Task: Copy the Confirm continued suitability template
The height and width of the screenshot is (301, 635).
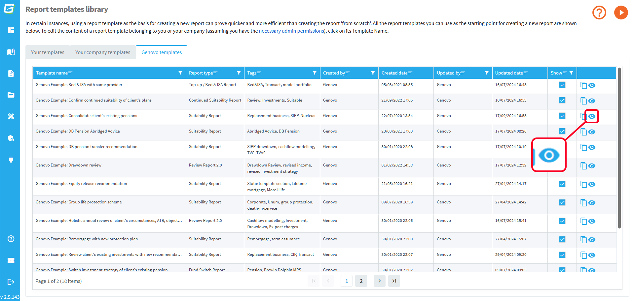Action: (583, 101)
